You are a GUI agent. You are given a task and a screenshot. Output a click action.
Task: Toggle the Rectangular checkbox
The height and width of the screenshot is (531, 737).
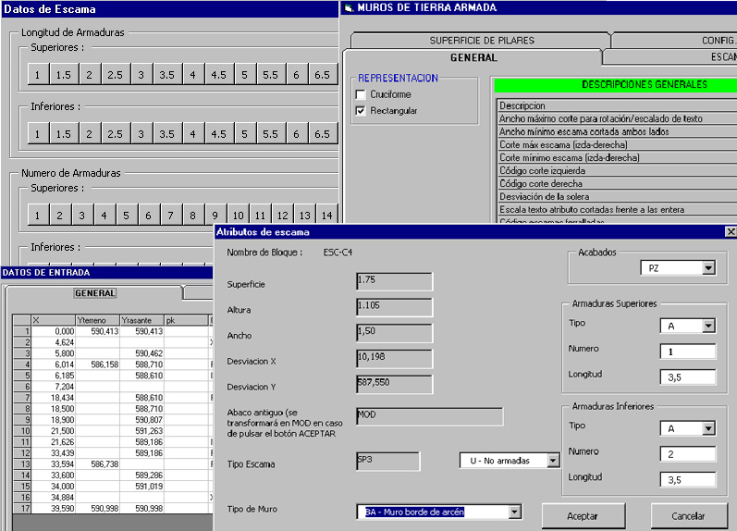(x=361, y=111)
